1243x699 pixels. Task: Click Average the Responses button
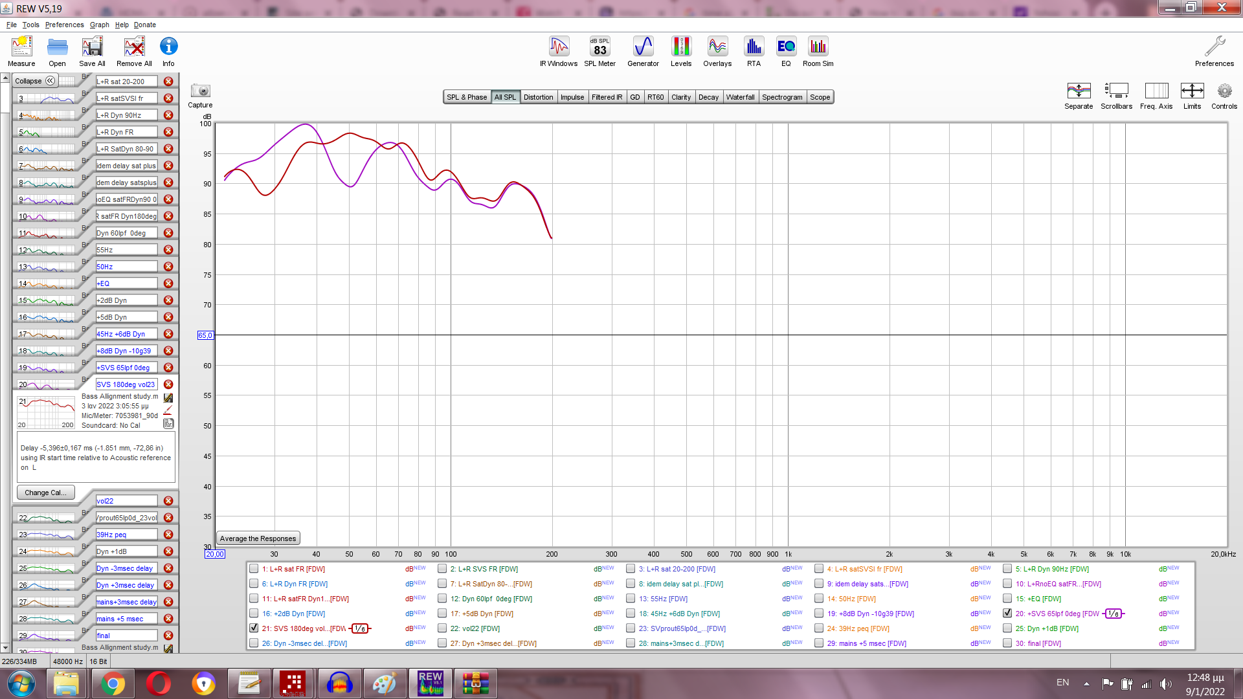pyautogui.click(x=258, y=538)
